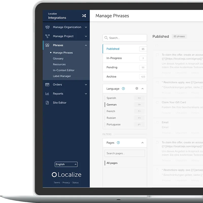Click the Phrases quotation mark icon
The width and height of the screenshot is (203, 203).
[x=47, y=45]
